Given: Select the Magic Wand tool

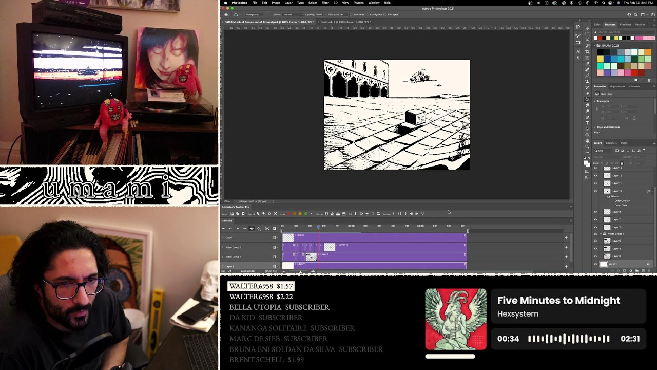Looking at the screenshot, I should pyautogui.click(x=588, y=45).
